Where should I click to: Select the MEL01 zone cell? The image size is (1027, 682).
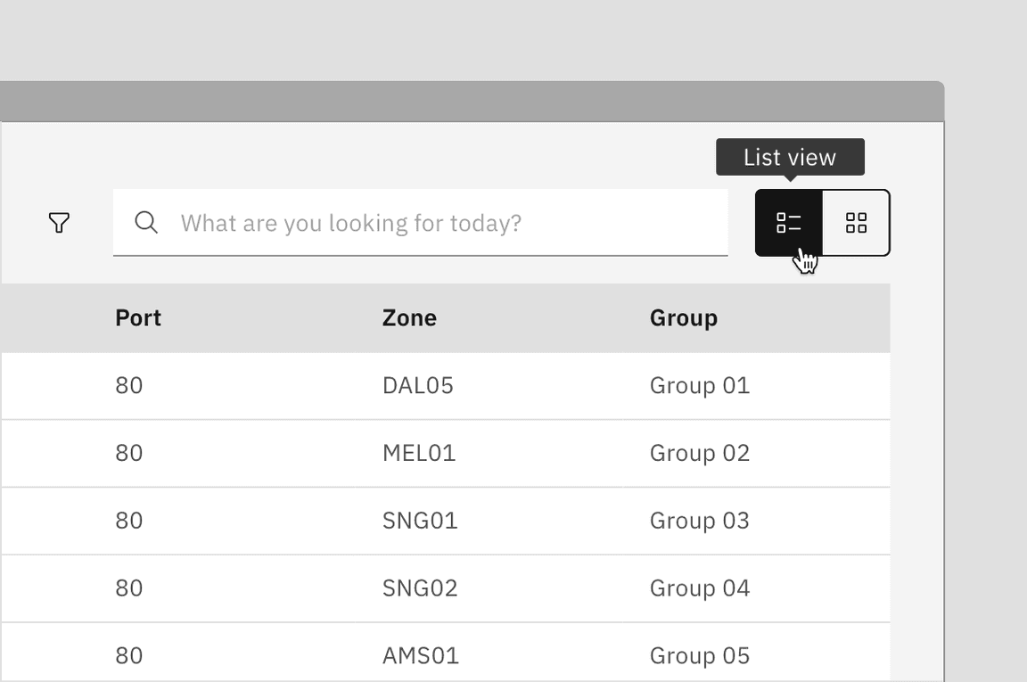[418, 453]
